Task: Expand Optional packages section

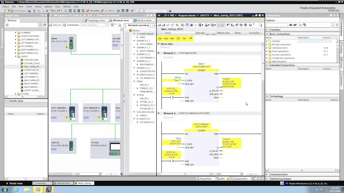Action: pyautogui.click(x=267, y=179)
